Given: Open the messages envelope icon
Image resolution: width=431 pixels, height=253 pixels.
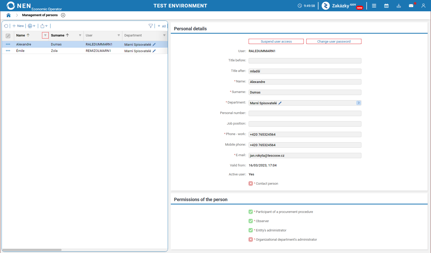Looking at the screenshot, I should click(411, 6).
